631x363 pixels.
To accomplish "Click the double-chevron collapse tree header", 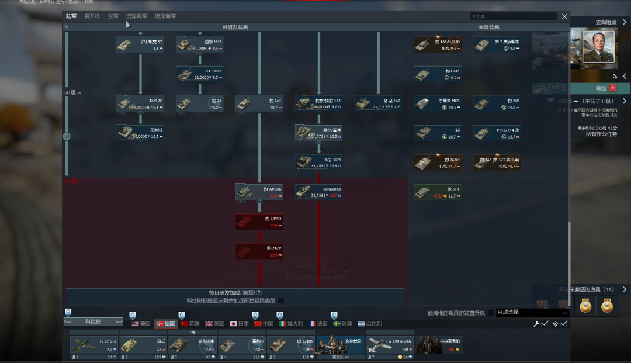I will (67, 27).
